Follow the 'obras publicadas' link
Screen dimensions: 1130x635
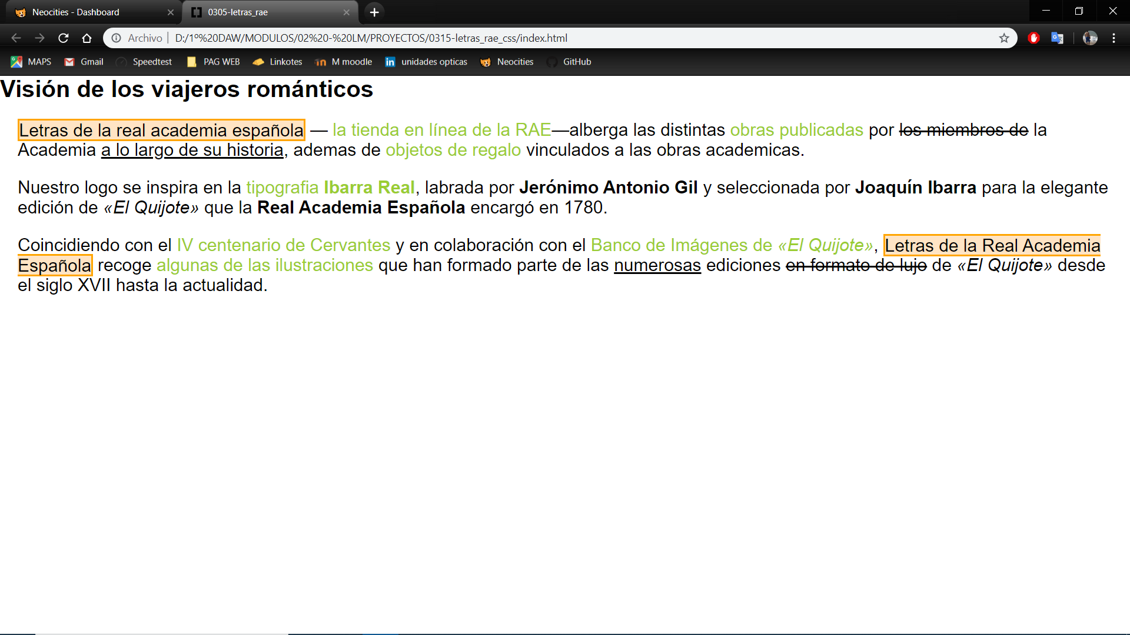click(x=796, y=130)
